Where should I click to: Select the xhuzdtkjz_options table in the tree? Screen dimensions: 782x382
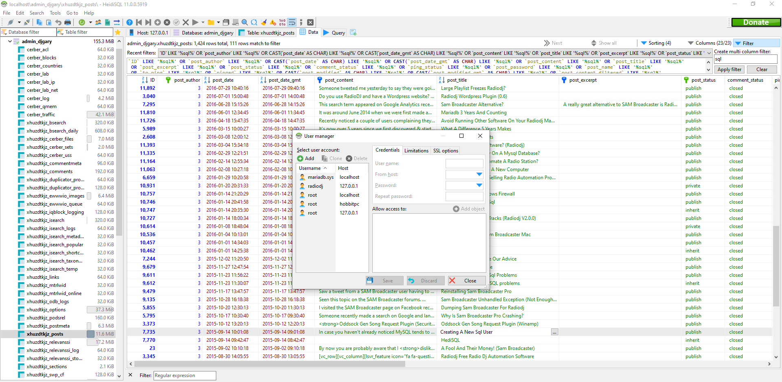[x=46, y=310]
